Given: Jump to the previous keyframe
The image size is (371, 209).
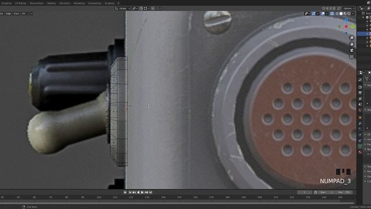Looking at the screenshot, I should (134, 192).
